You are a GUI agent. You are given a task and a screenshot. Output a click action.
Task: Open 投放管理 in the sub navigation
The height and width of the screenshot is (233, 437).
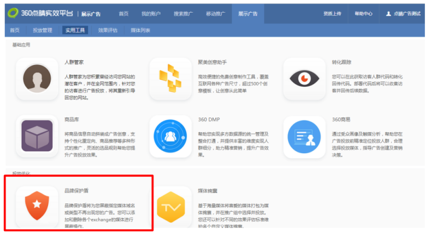pyautogui.click(x=43, y=31)
